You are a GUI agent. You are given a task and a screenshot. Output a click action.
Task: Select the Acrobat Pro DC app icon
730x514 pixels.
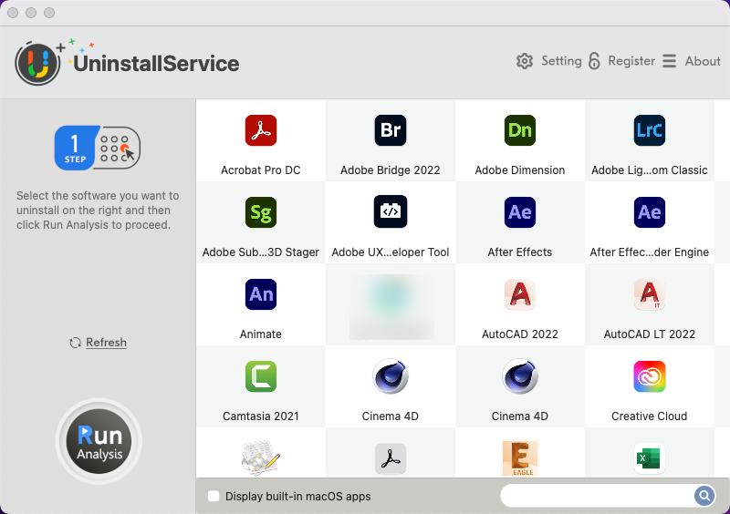coord(261,130)
